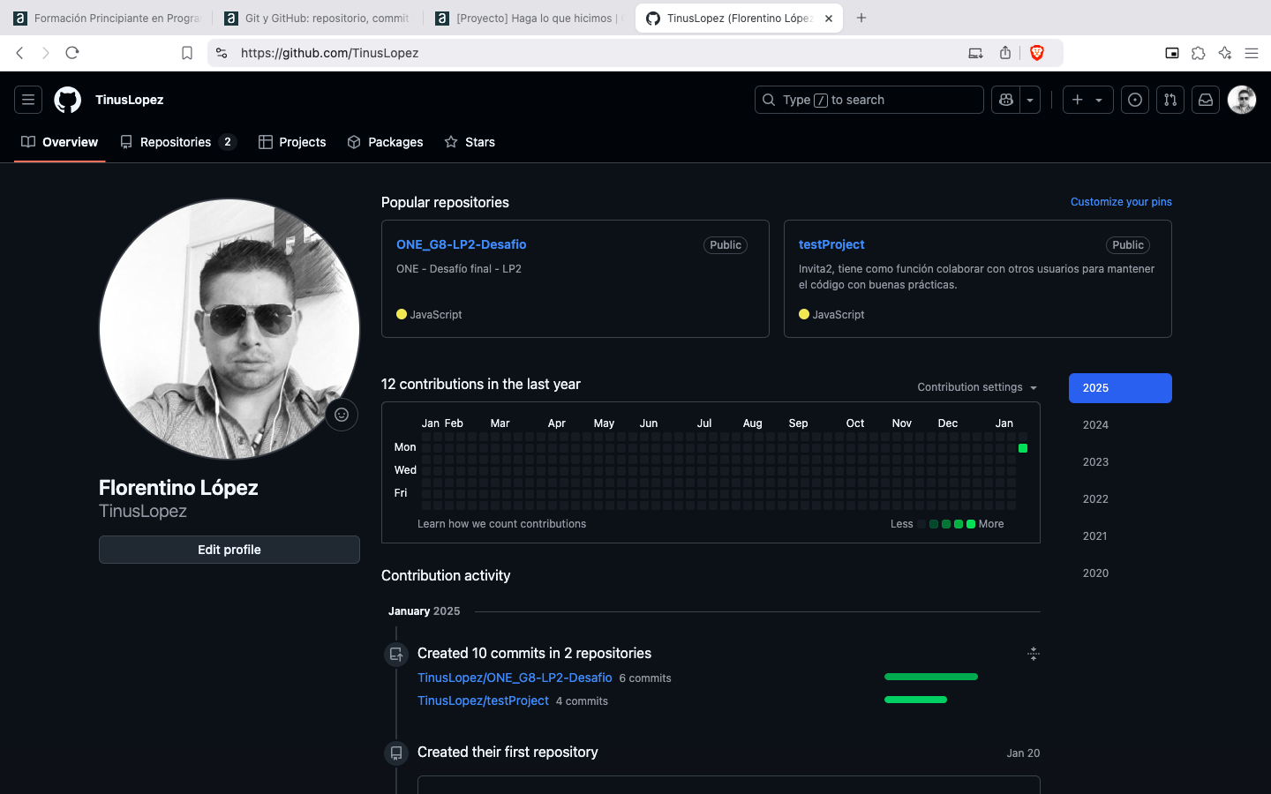The image size is (1271, 794).
Task: Click the darkest legend square next to Less
Action: coord(921,524)
